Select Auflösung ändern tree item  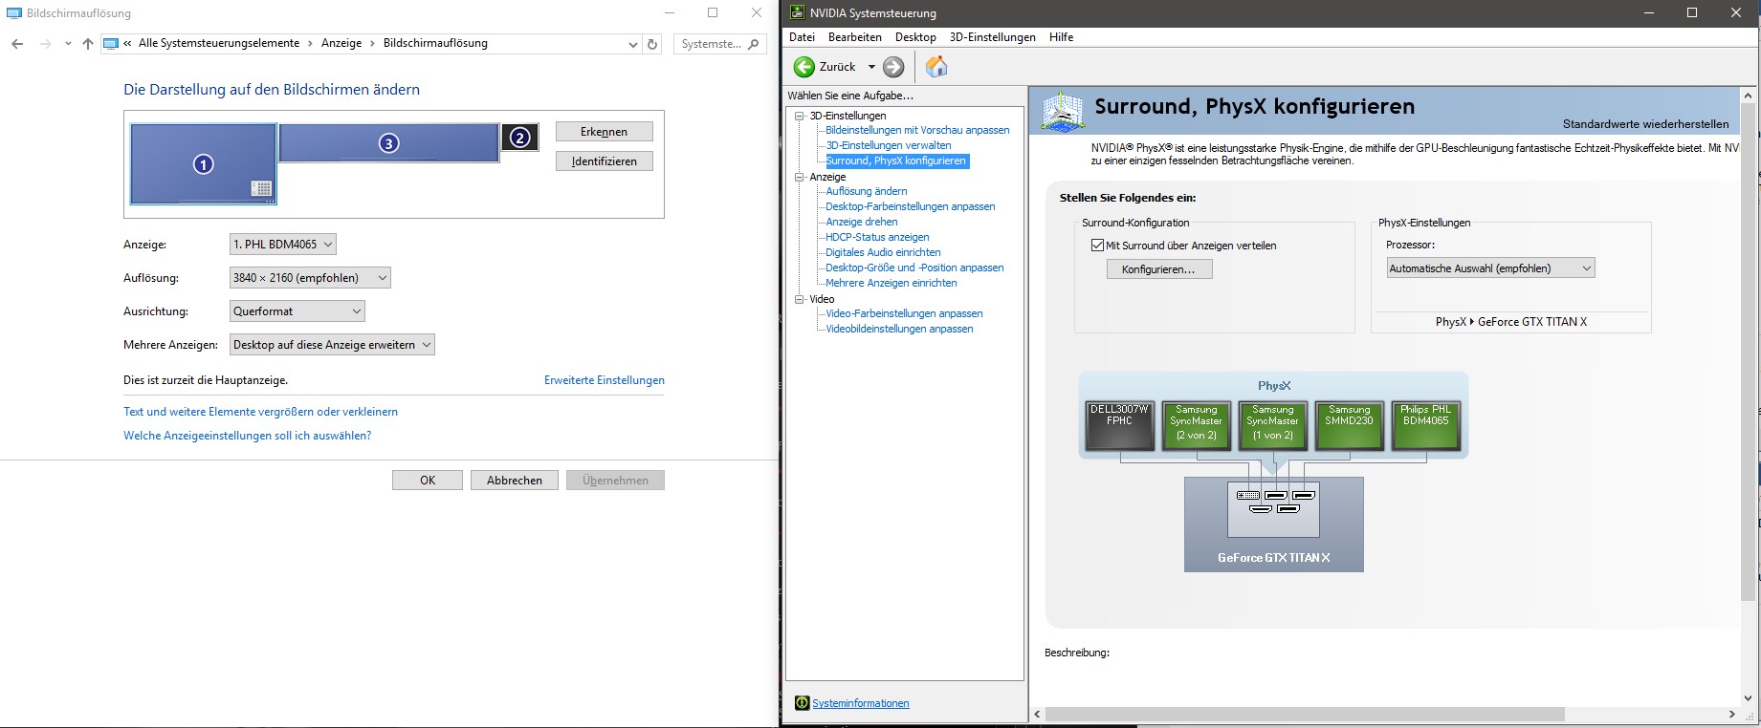coord(867,191)
